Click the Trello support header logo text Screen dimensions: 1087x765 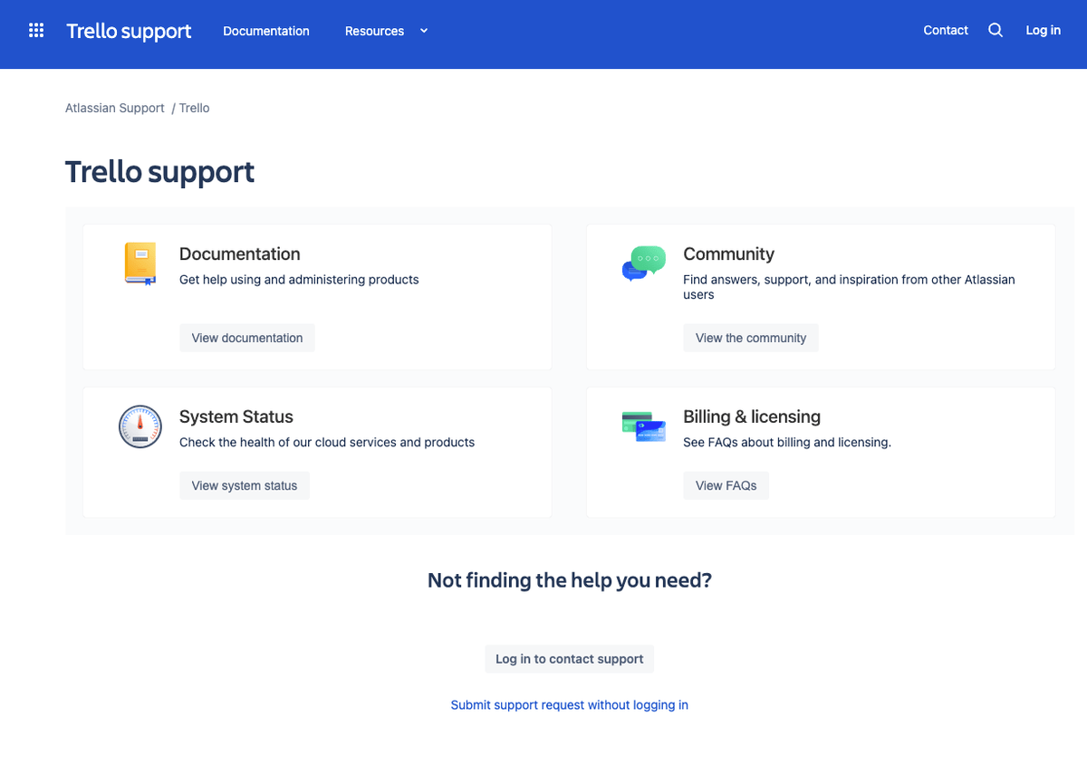pos(129,31)
